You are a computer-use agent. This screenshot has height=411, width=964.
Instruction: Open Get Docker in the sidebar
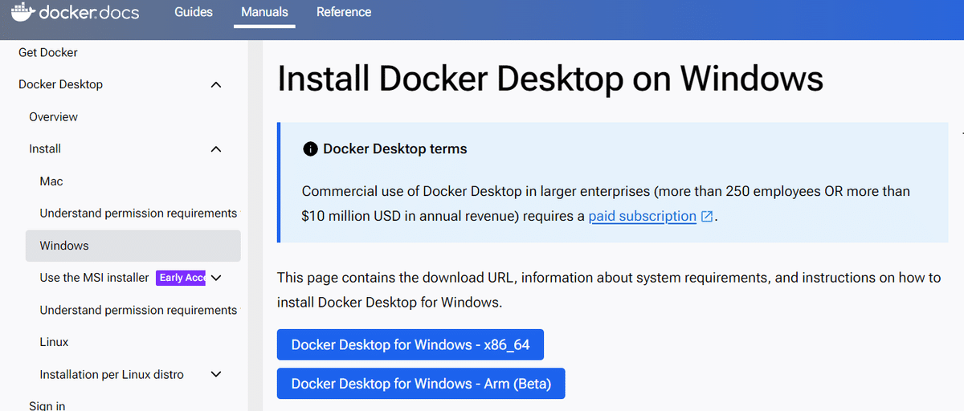48,52
